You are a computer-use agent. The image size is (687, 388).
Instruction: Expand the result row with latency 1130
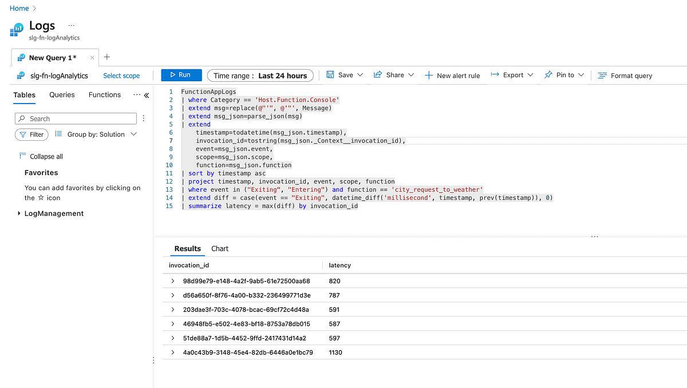173,353
